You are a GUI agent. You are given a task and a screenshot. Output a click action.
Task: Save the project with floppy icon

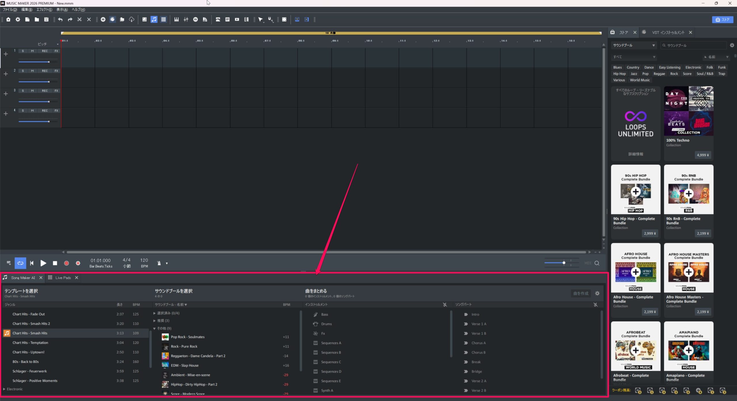click(46, 19)
